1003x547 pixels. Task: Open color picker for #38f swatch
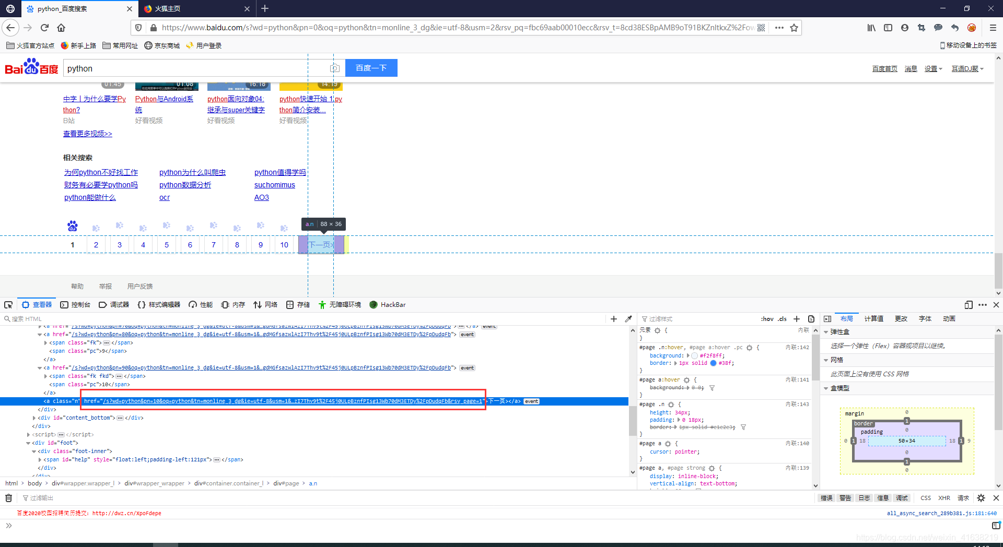713,363
